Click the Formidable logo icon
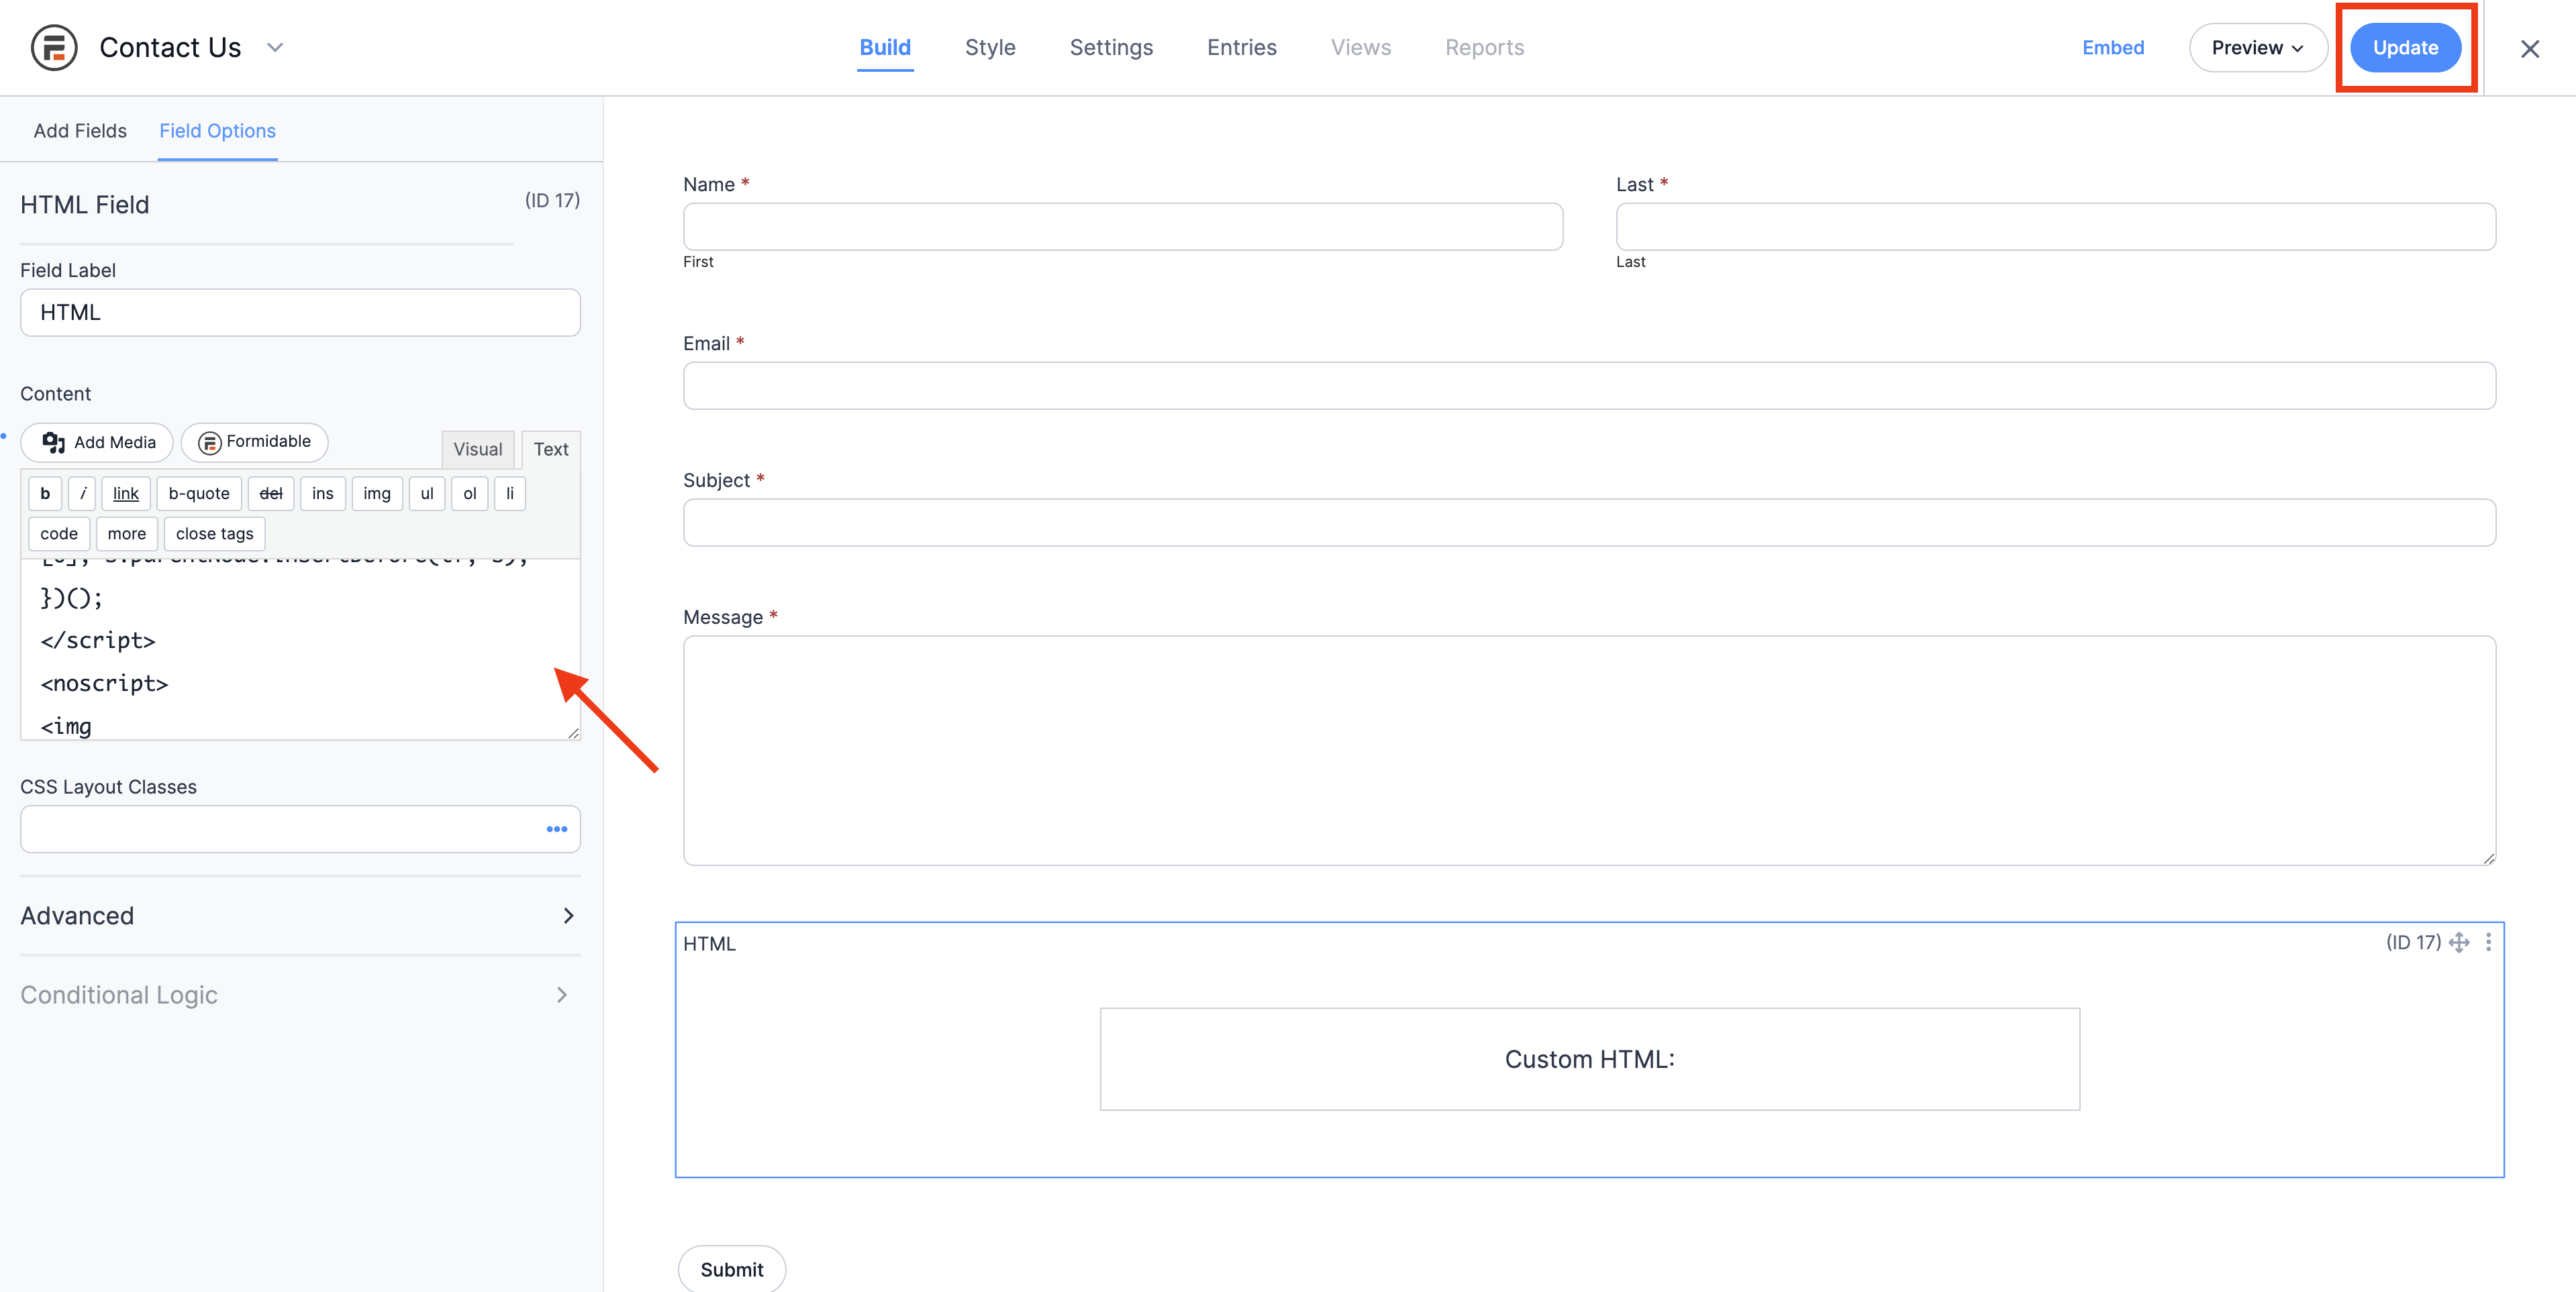Viewport: 2576px width, 1292px height. click(x=54, y=47)
